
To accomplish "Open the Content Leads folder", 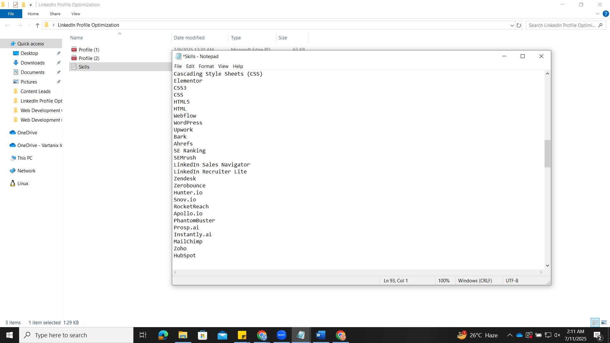I will [35, 91].
